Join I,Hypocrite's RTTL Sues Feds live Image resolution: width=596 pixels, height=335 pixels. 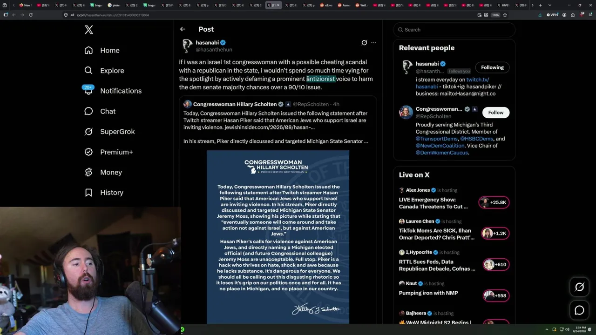click(x=437, y=265)
